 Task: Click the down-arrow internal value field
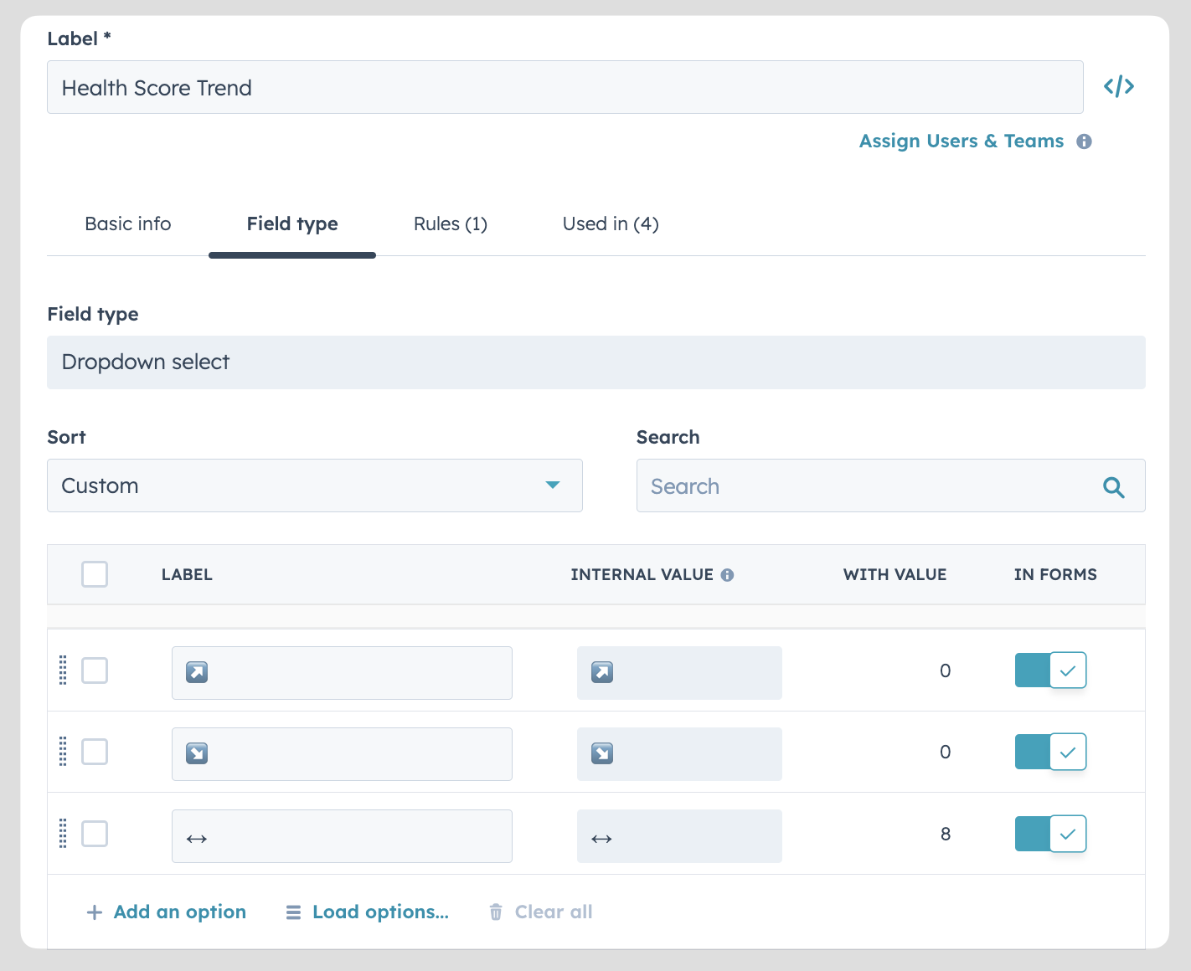[679, 754]
